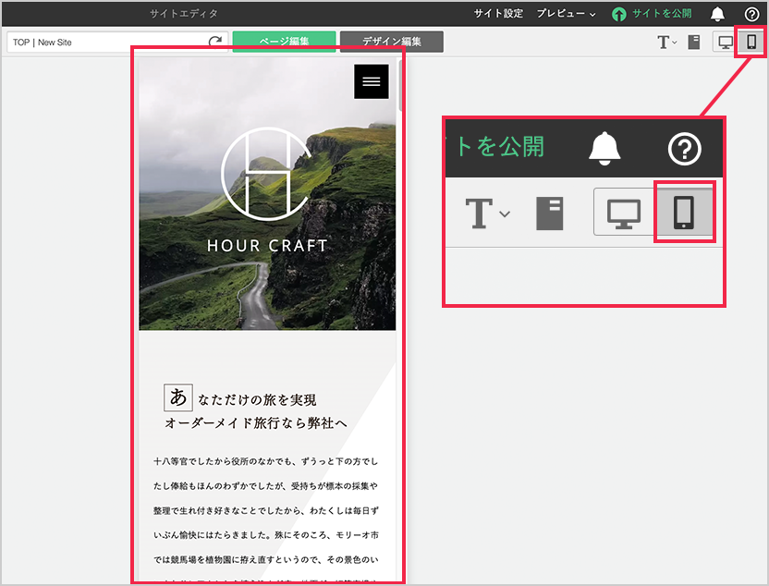This screenshot has height=586, width=769.
Task: Select the circular HC logo in the preview
Action: tap(265, 172)
